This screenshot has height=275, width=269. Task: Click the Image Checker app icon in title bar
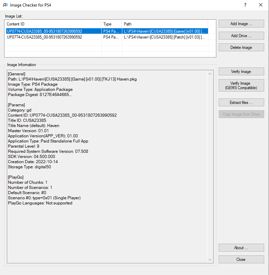point(5,5)
